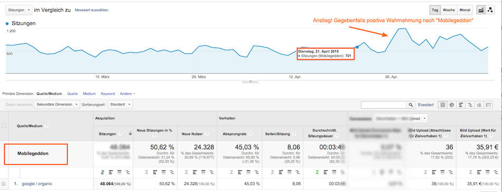Select Medium as primary dimension

(x=89, y=94)
